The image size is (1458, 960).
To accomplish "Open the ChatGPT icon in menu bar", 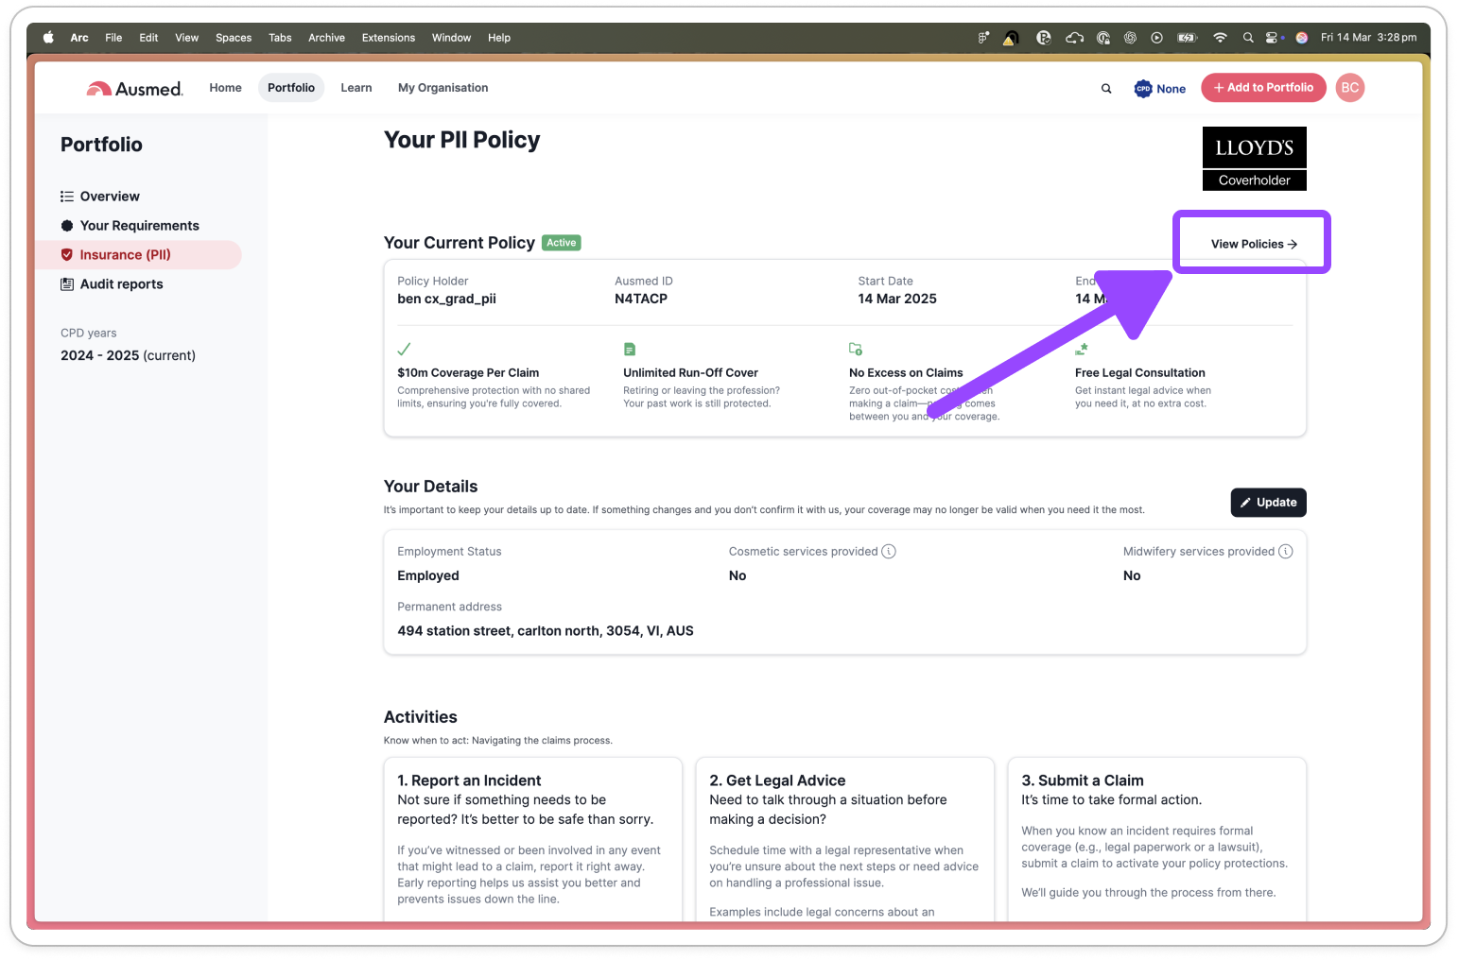I will click(1130, 38).
